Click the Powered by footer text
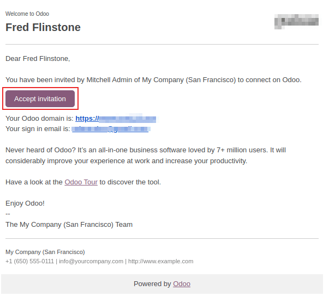 tap(152, 284)
